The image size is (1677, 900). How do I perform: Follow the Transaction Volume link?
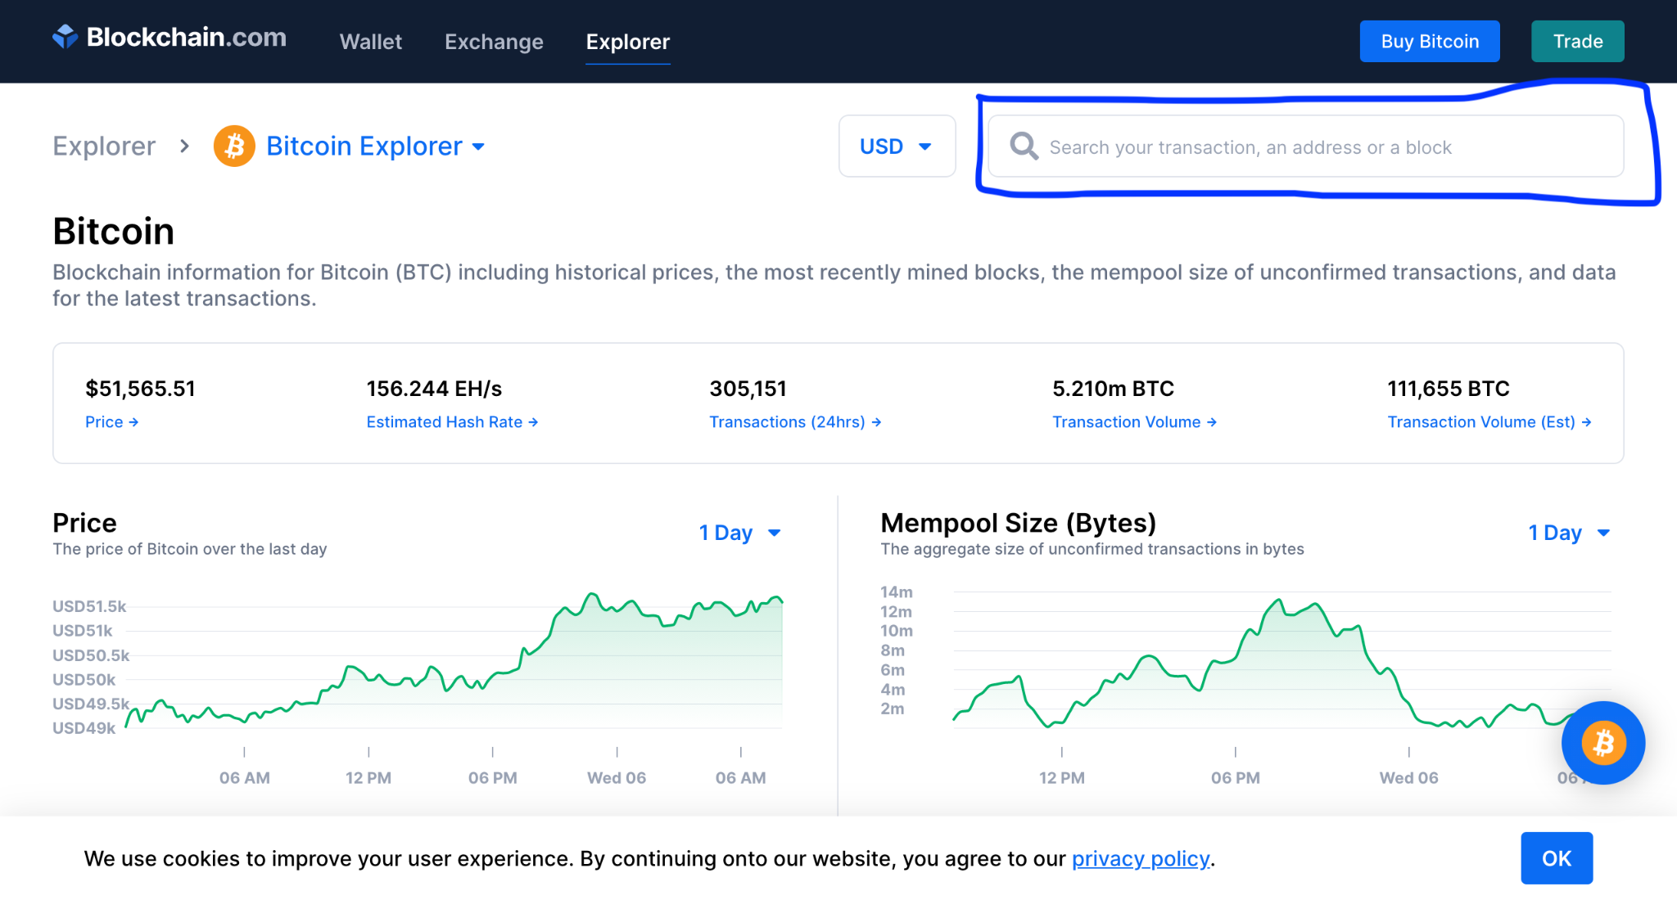pyautogui.click(x=1134, y=422)
